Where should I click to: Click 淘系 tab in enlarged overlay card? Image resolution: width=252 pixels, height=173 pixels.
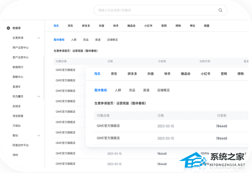(x=97, y=74)
